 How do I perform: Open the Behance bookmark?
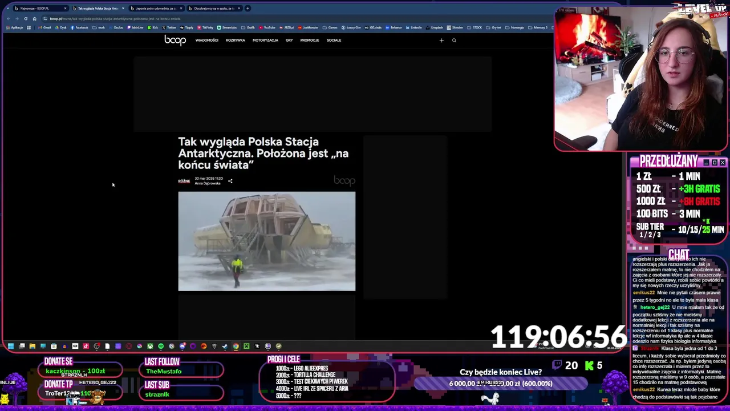coord(394,27)
